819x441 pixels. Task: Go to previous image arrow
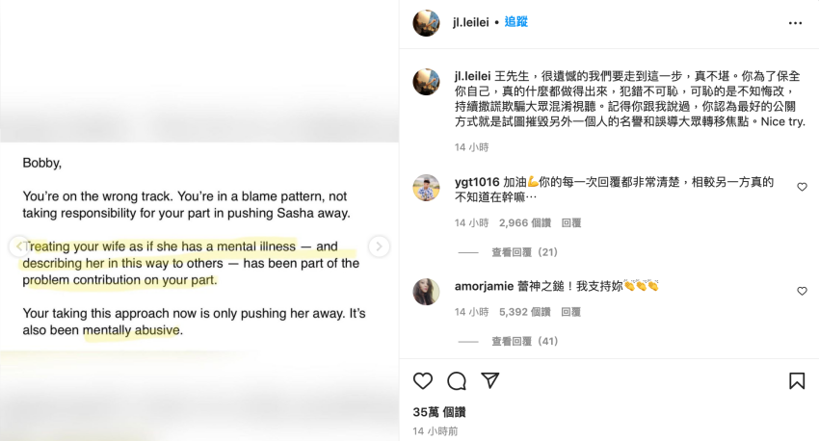pyautogui.click(x=18, y=246)
